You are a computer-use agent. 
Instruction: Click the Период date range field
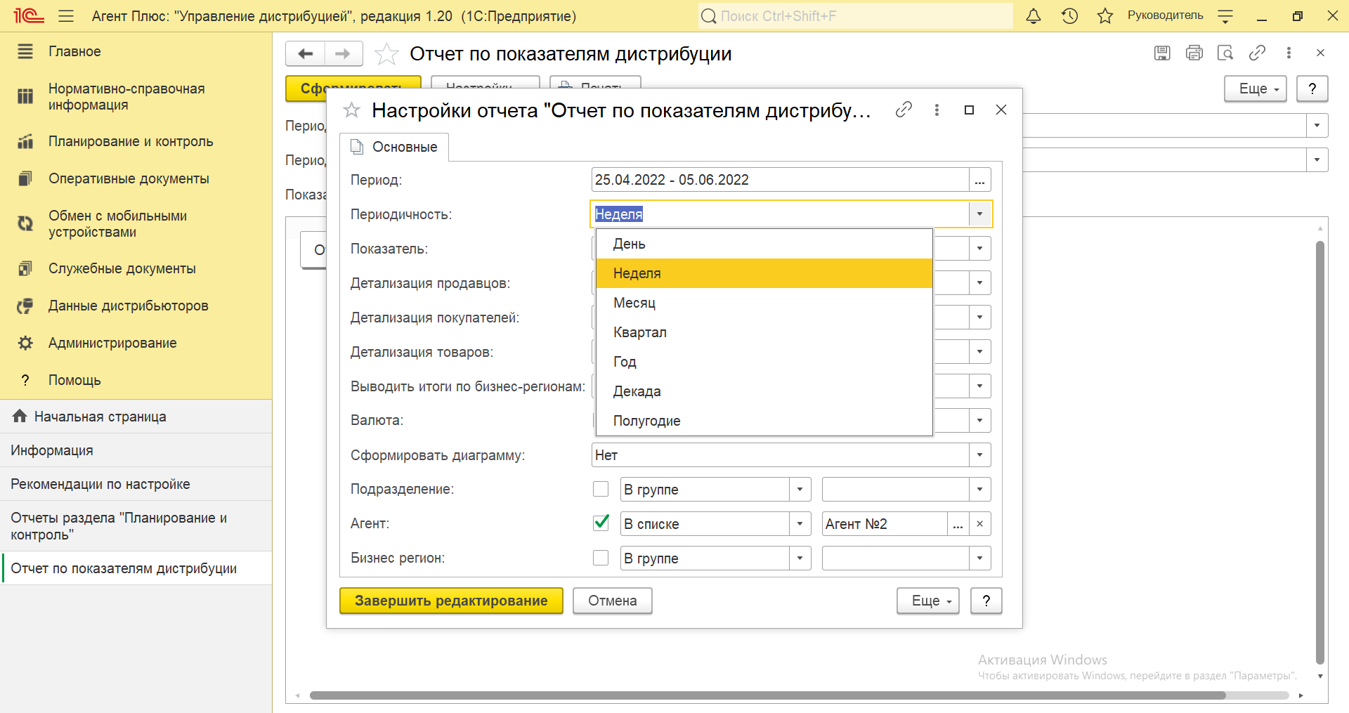[x=780, y=180]
